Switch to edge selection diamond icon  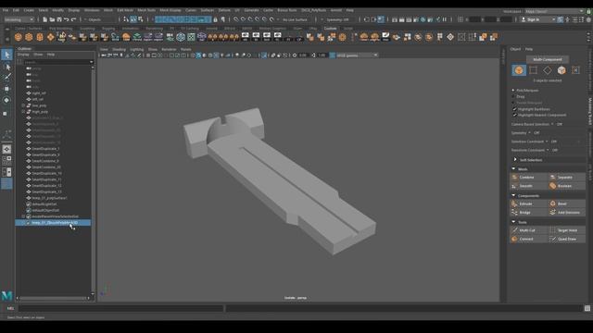point(548,70)
